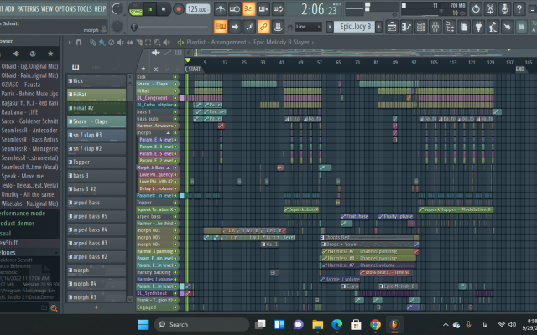Mute the bass auto track light

pos(175,119)
